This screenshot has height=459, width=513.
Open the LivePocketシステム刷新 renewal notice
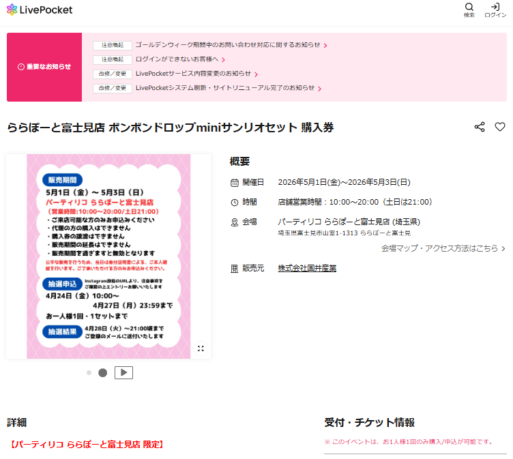click(225, 88)
